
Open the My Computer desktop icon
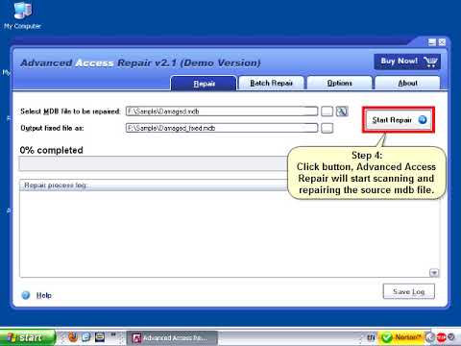click(22, 15)
